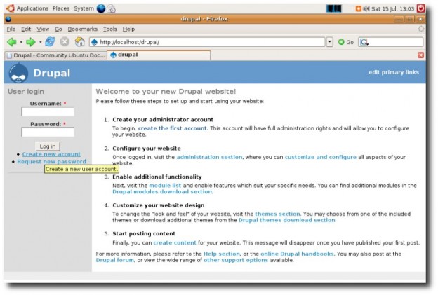The height and width of the screenshot is (295, 438).
Task: Open the create the first account link
Action: click(x=173, y=128)
